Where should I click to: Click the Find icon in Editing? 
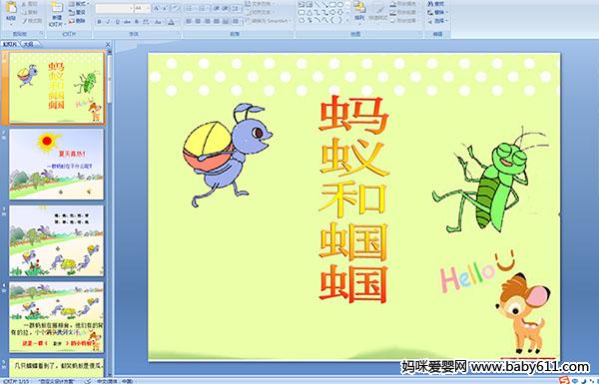436,4
